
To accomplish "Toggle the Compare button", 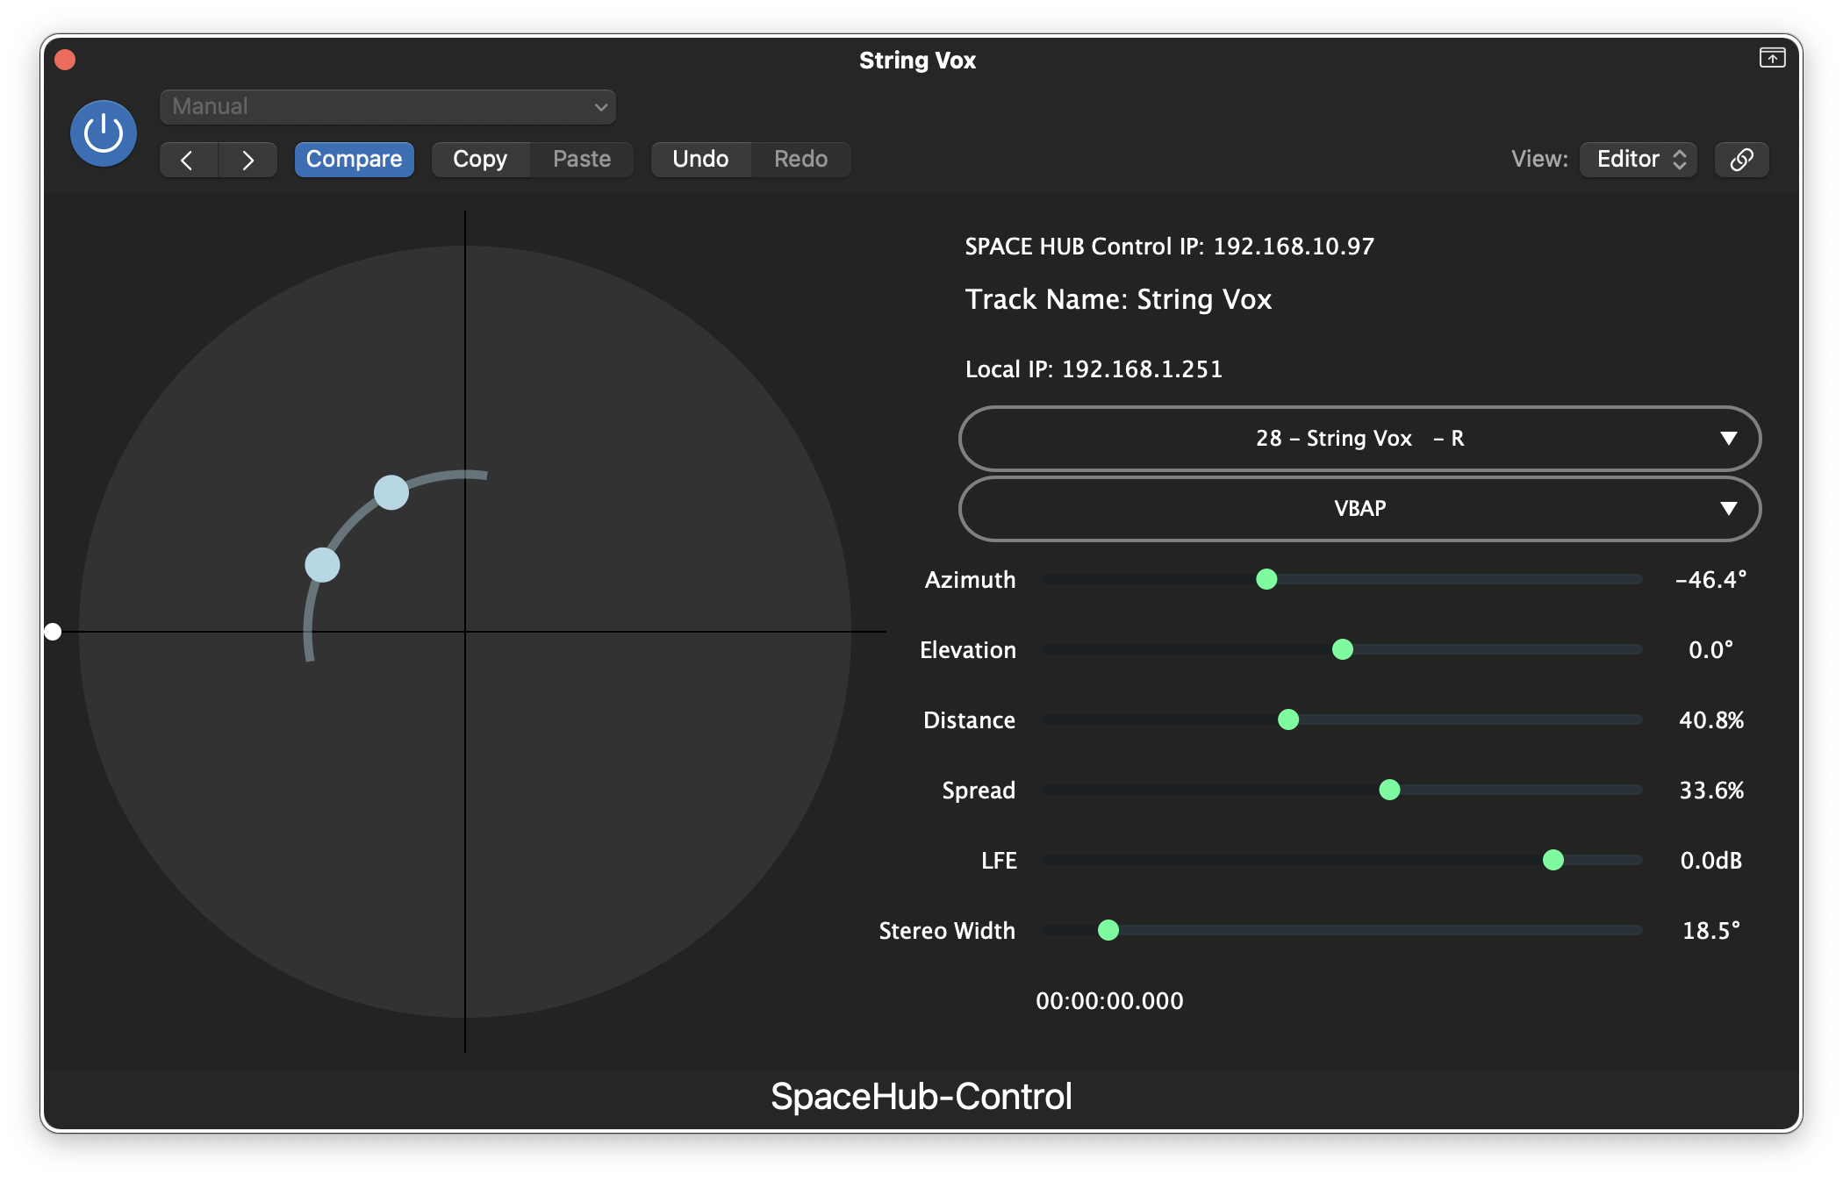I will [x=354, y=159].
